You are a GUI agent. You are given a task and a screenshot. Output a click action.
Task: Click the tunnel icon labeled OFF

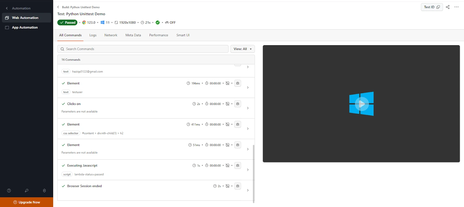tap(167, 22)
